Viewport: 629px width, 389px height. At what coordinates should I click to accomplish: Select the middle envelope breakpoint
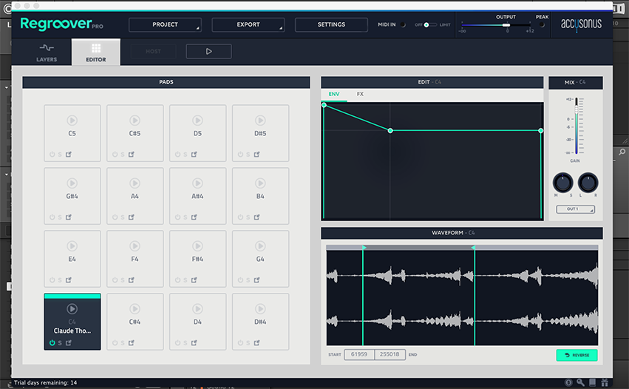(x=390, y=130)
